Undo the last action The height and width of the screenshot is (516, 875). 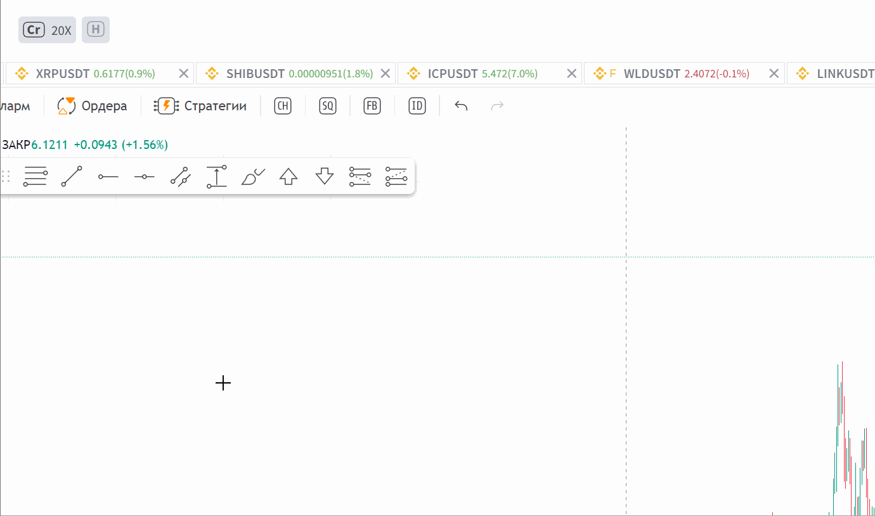[461, 106]
